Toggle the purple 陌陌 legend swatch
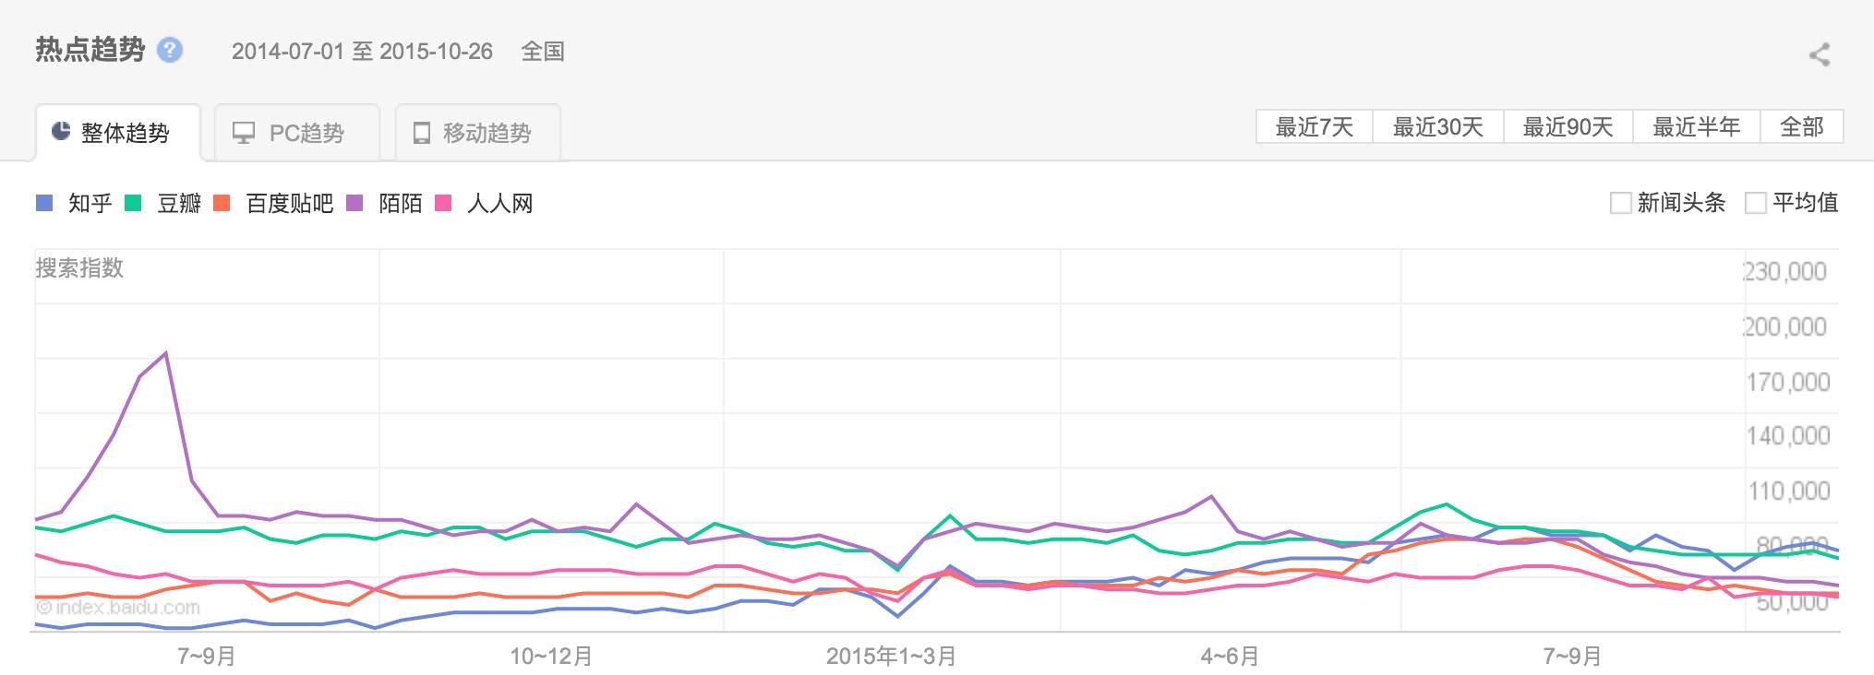This screenshot has height=675, width=1874. (x=354, y=203)
